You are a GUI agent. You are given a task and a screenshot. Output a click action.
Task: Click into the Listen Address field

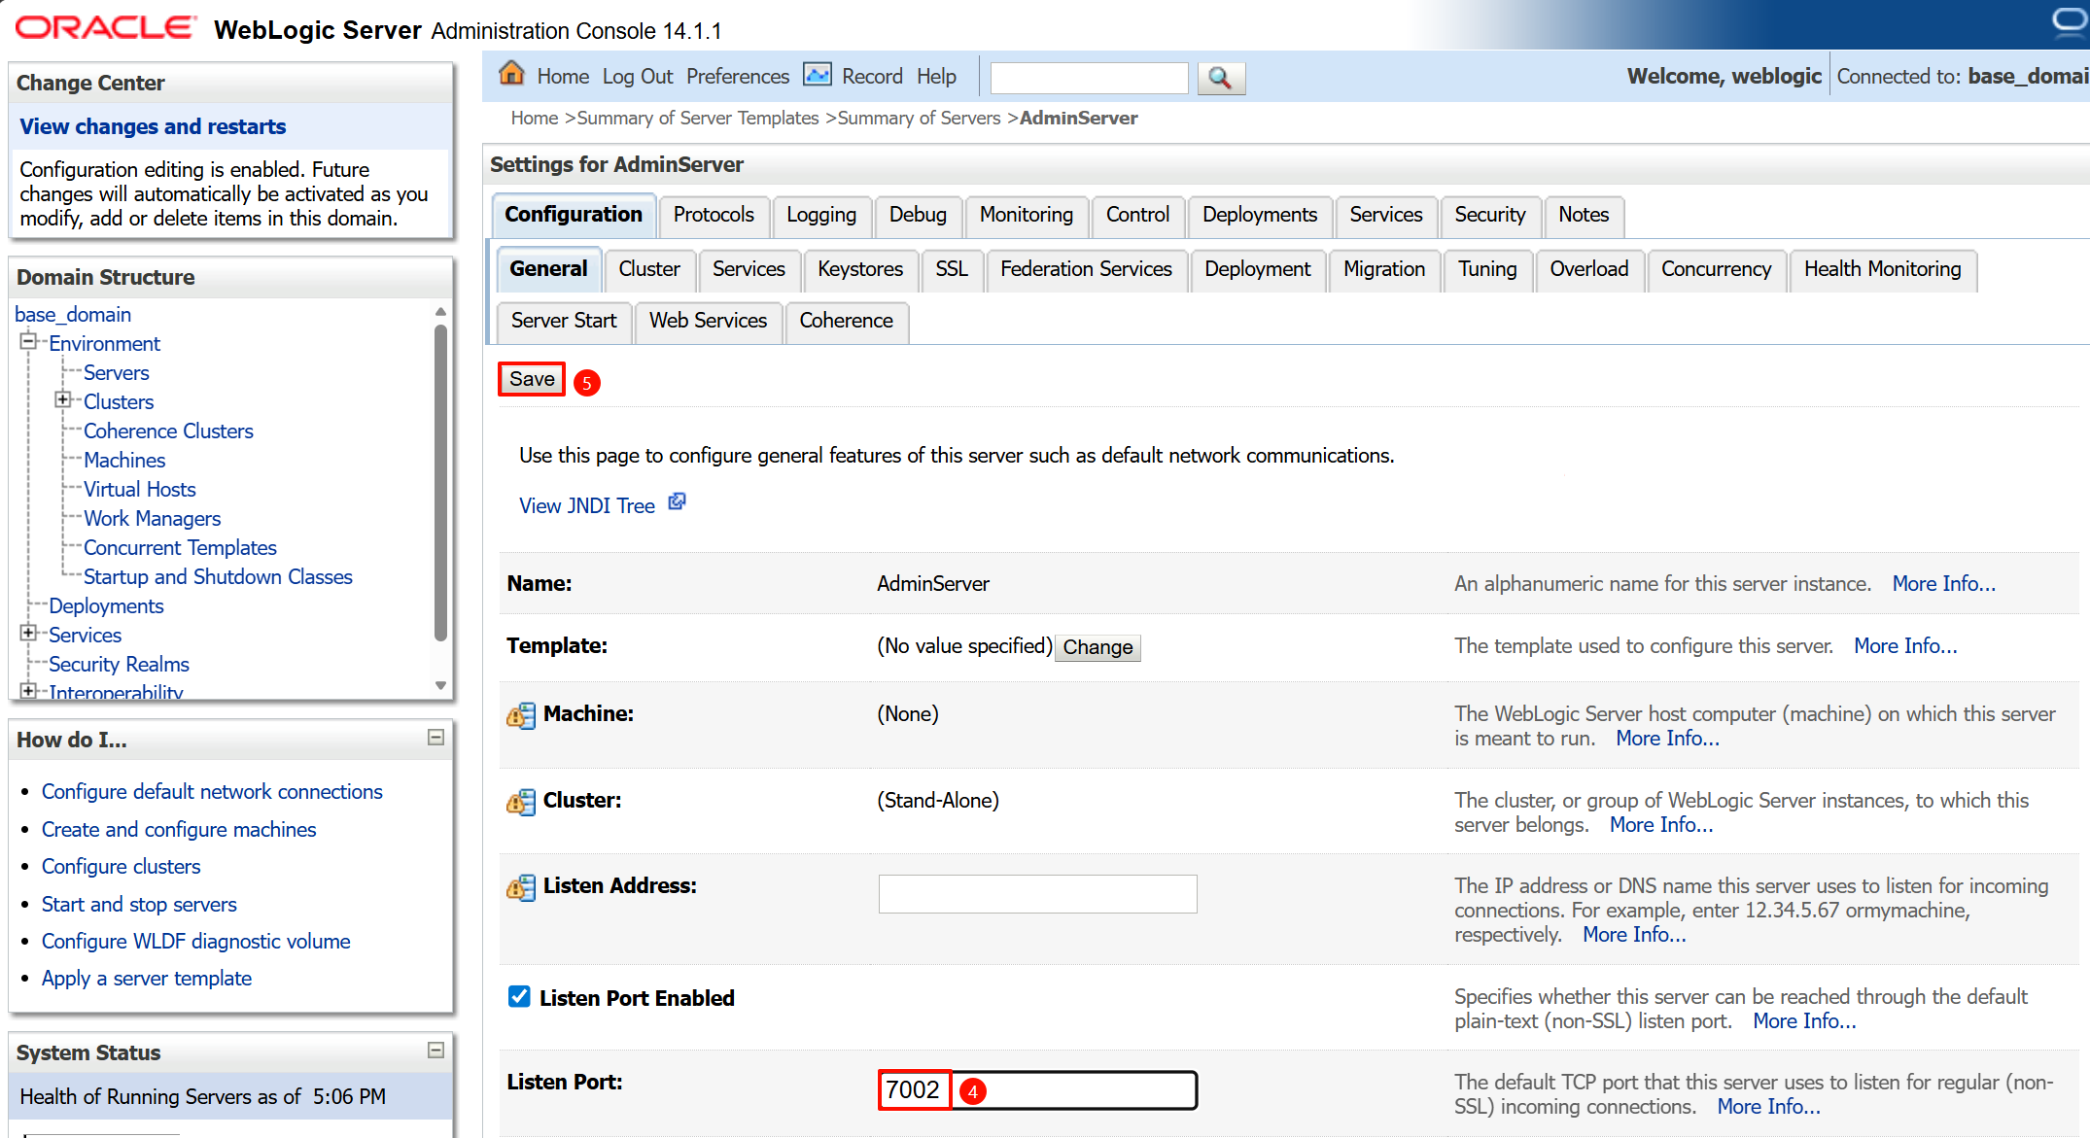(x=1037, y=894)
